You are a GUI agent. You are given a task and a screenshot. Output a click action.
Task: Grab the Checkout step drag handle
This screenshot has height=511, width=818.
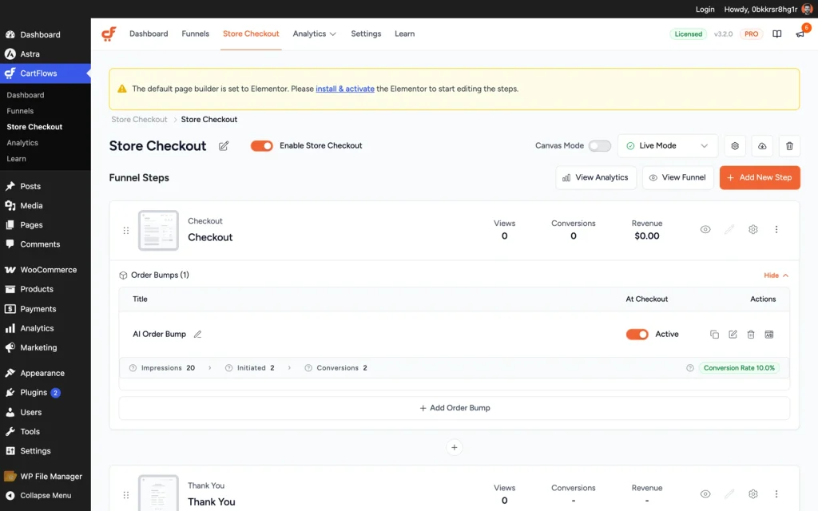pyautogui.click(x=125, y=230)
